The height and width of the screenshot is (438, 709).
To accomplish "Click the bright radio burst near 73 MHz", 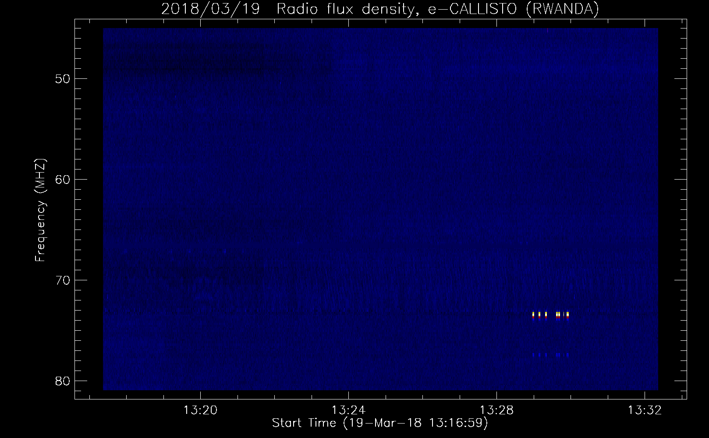I will click(x=550, y=316).
